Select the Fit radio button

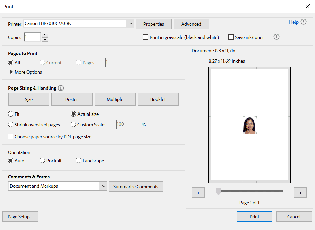click(x=11, y=114)
